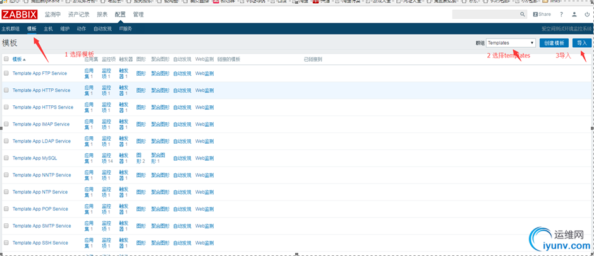Open 聚合图形 for Template App NNTP Service
This screenshot has width=594, height=256.
point(161,175)
